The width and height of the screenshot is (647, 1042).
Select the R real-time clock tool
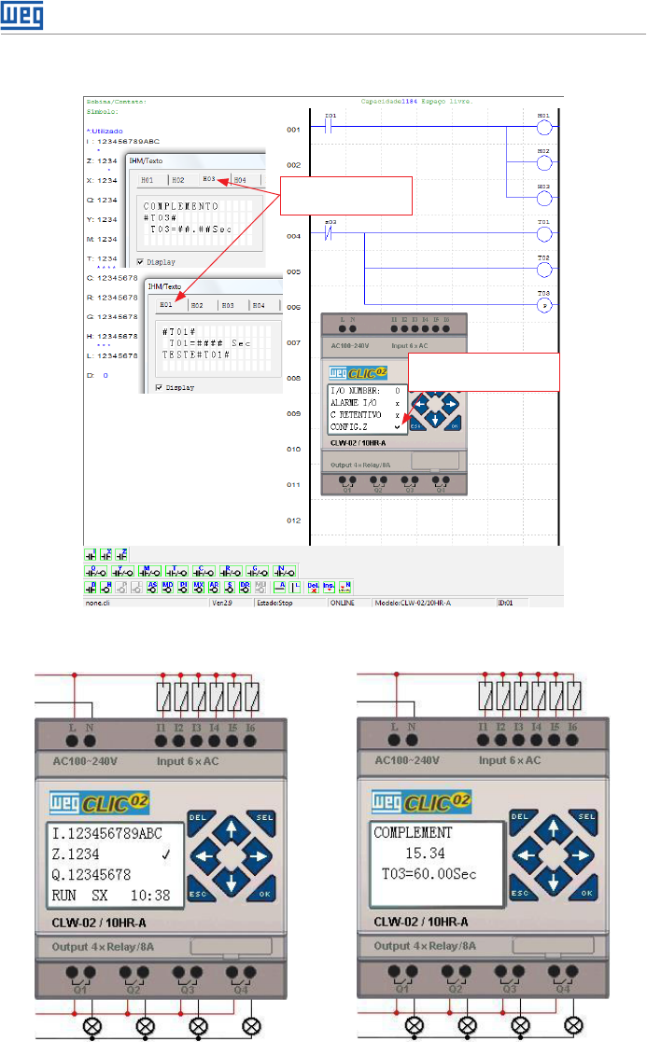coord(231,571)
